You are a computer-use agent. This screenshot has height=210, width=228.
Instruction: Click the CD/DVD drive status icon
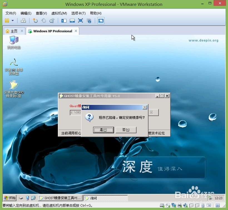[168, 206]
